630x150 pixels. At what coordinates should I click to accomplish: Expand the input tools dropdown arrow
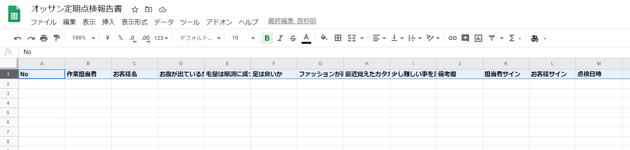[x=545, y=38]
